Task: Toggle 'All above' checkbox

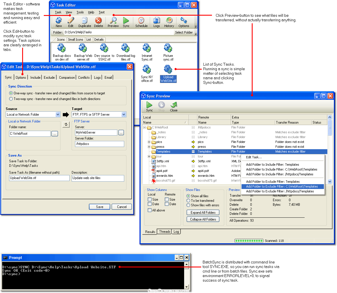Action: [149, 210]
